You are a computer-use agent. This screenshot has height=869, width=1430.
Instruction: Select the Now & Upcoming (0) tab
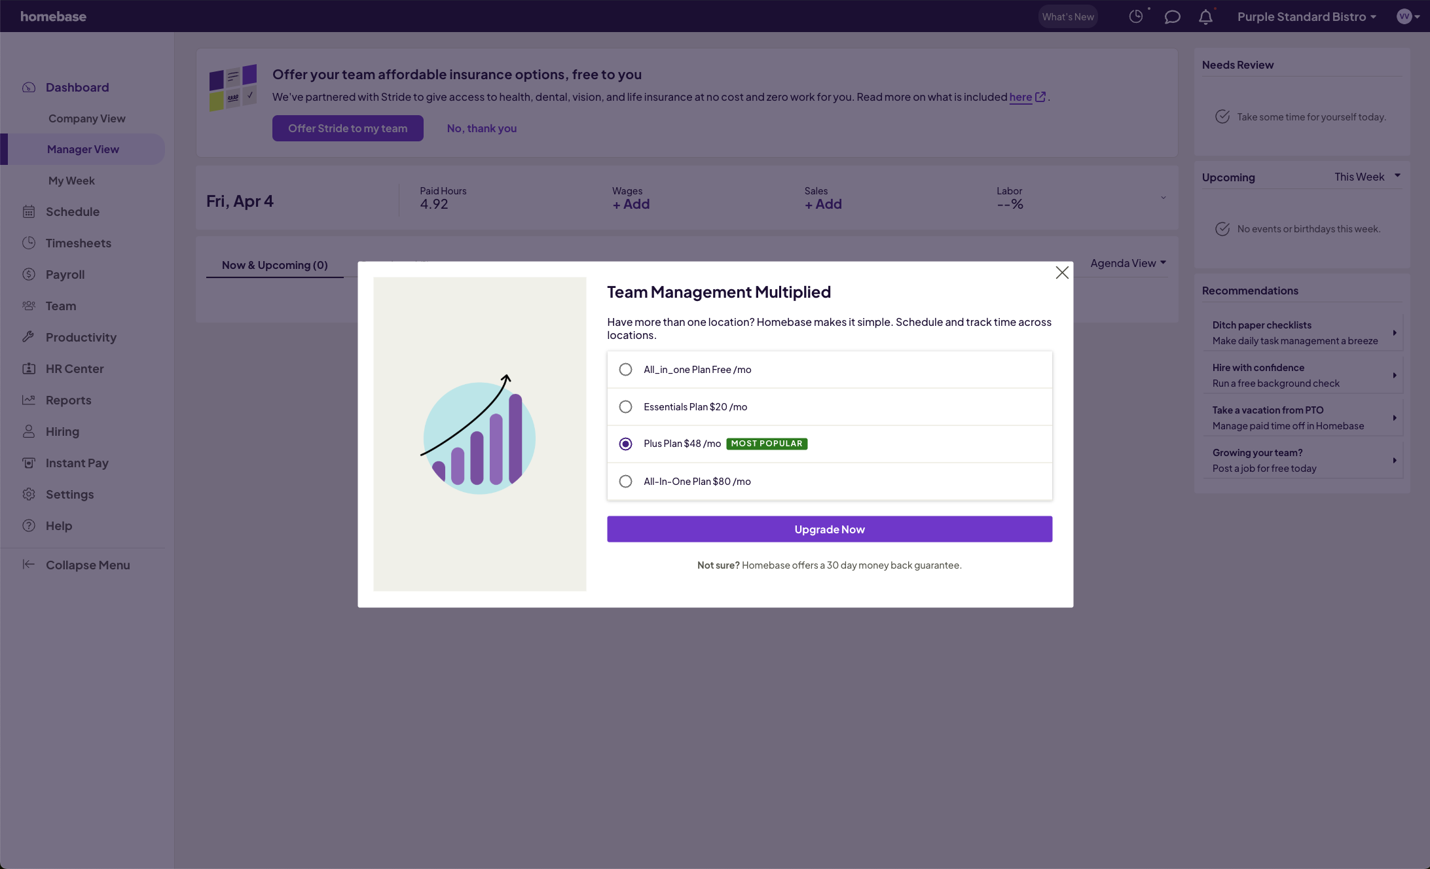pos(274,265)
